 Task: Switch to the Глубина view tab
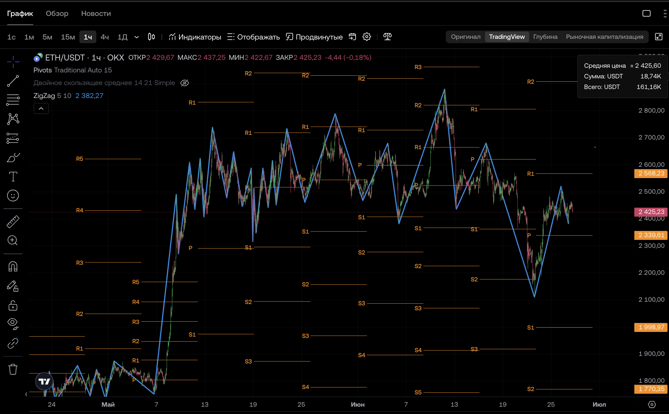[545, 37]
